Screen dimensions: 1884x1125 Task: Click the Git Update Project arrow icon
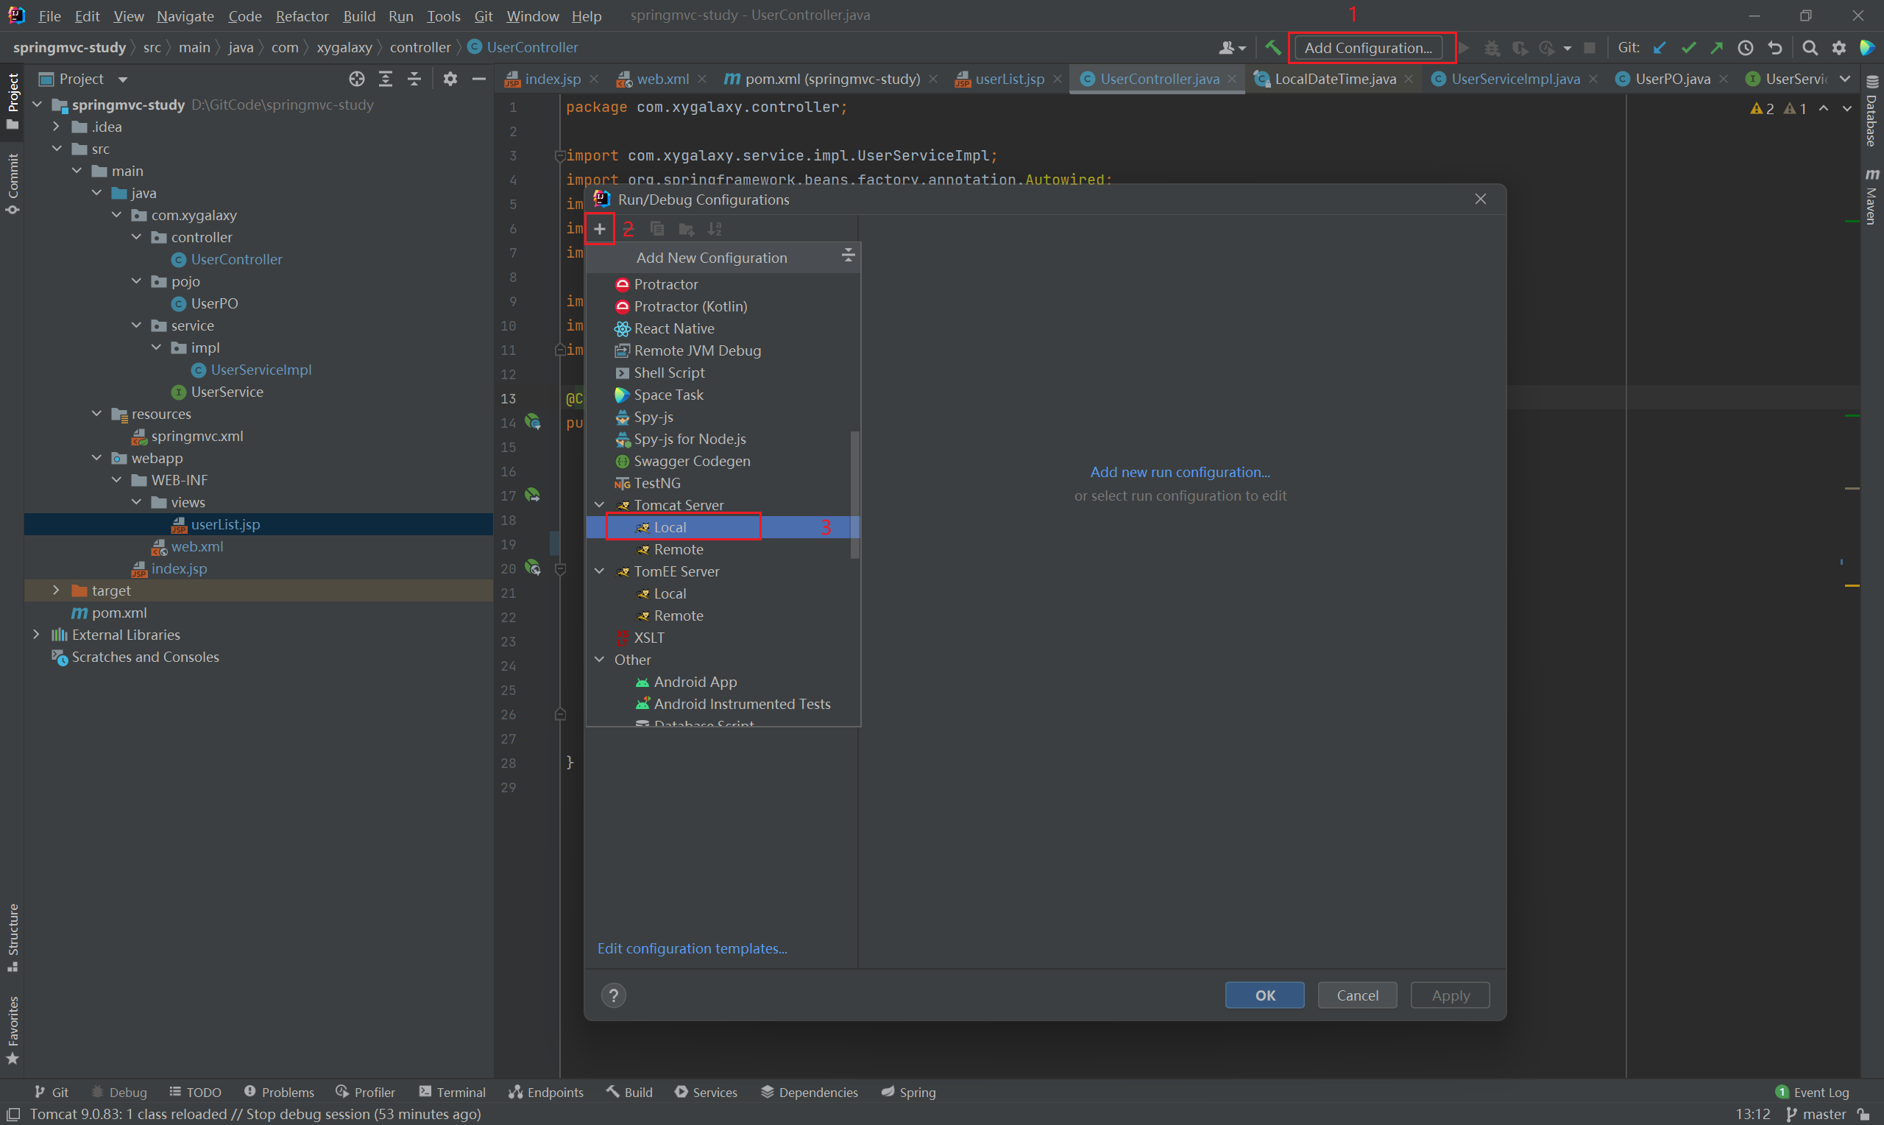point(1659,48)
